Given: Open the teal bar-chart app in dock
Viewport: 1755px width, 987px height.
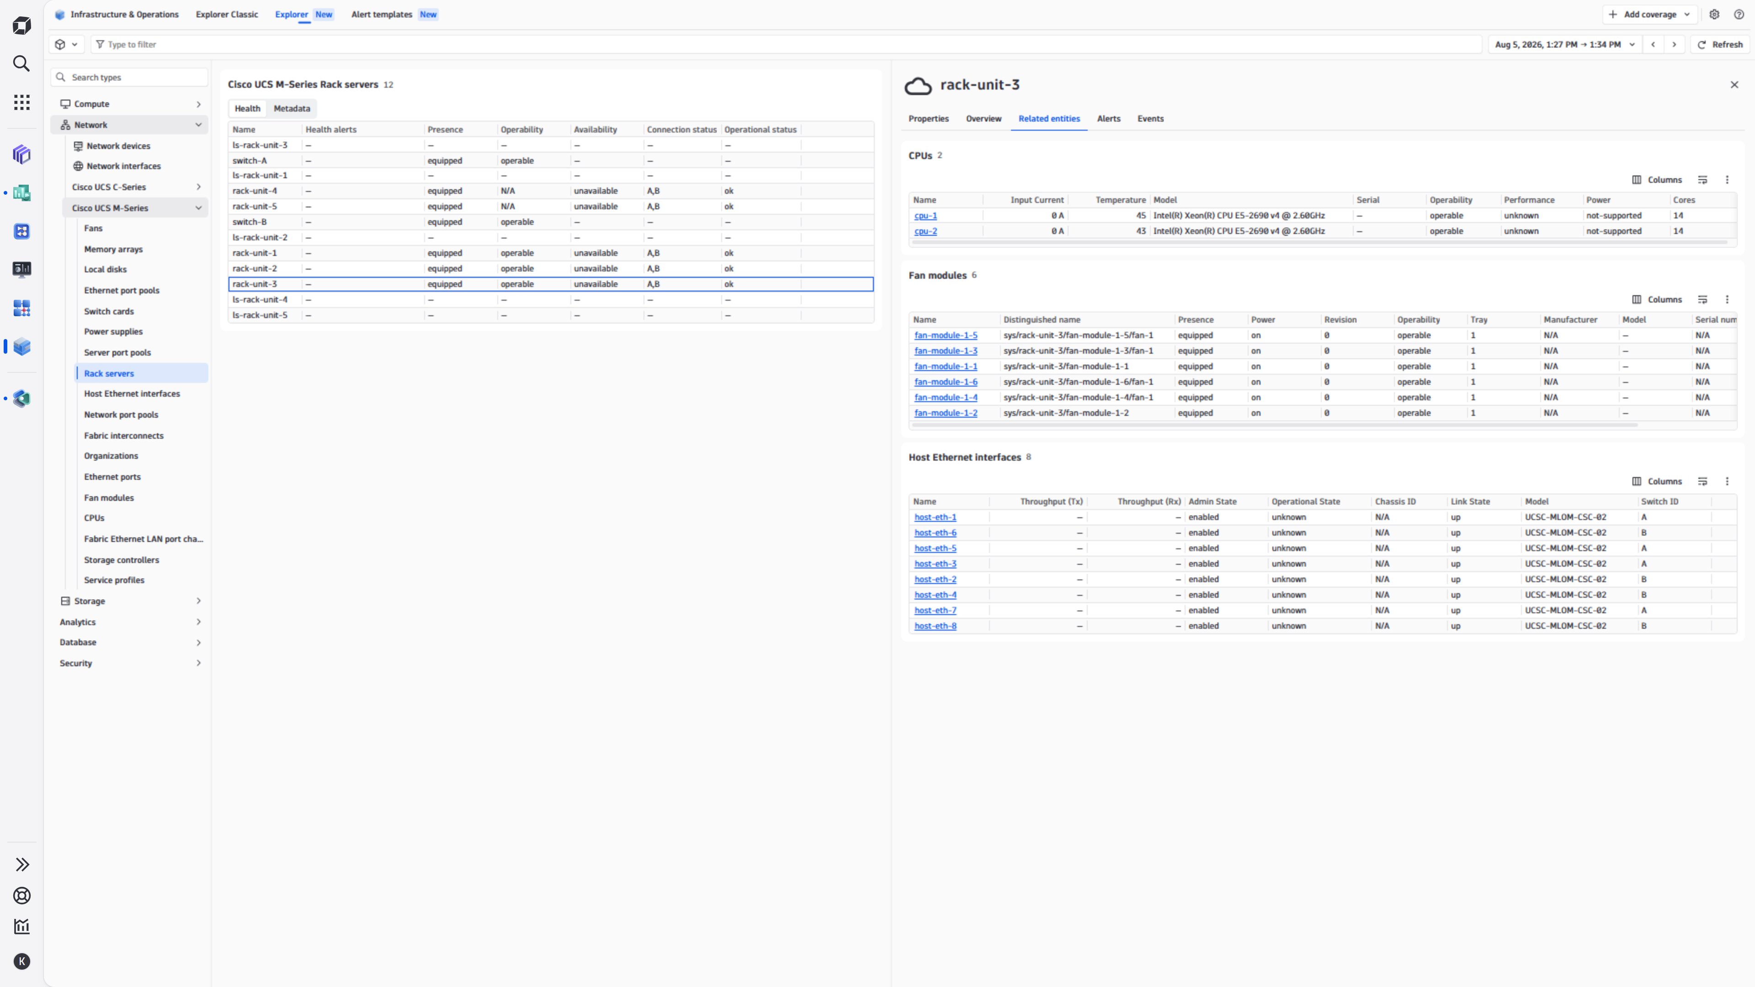Looking at the screenshot, I should click(22, 193).
